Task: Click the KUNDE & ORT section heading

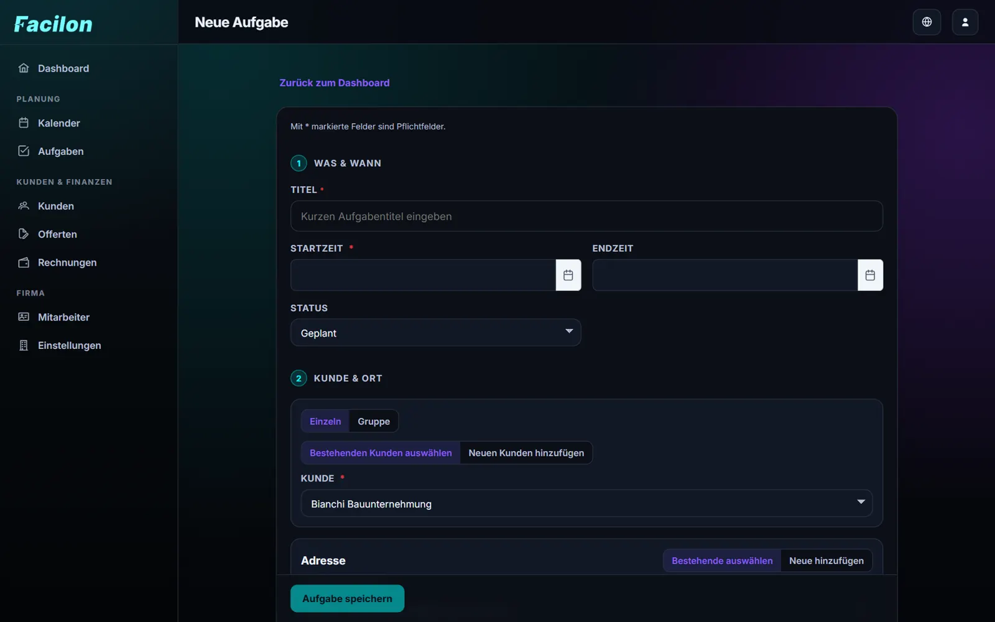Action: pyautogui.click(x=348, y=378)
